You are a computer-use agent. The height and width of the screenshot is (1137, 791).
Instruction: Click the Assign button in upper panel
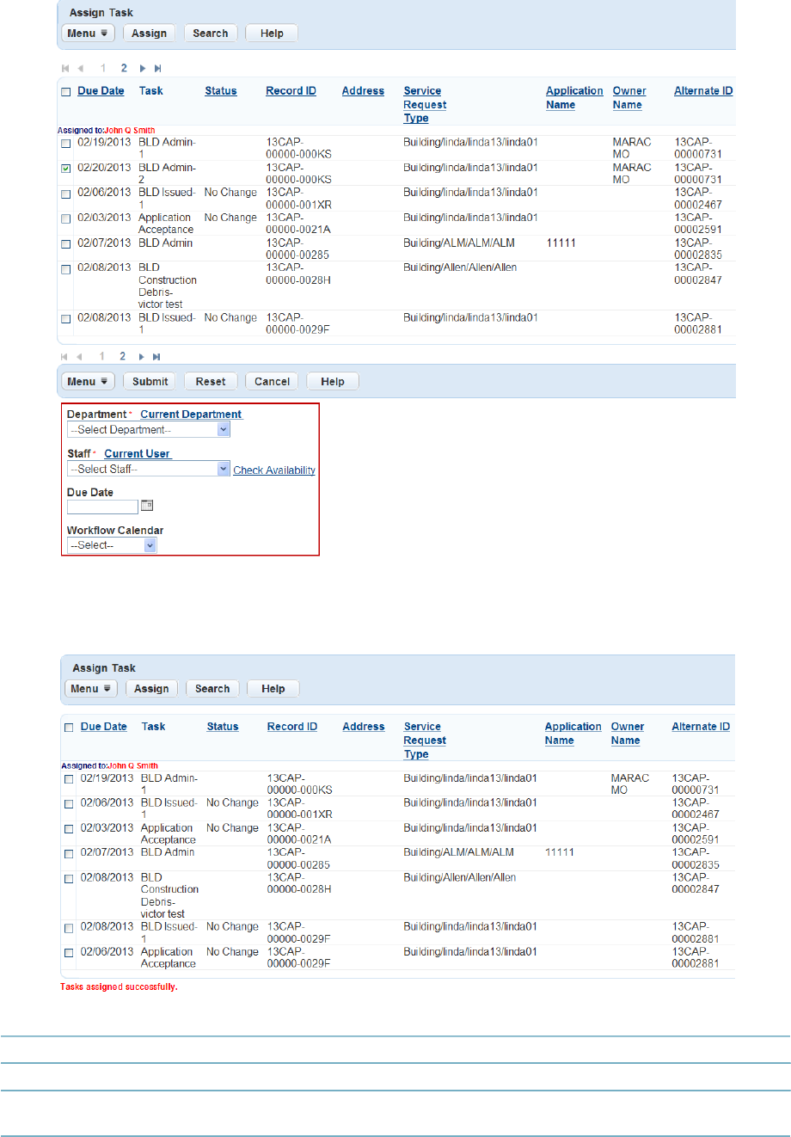150,33
